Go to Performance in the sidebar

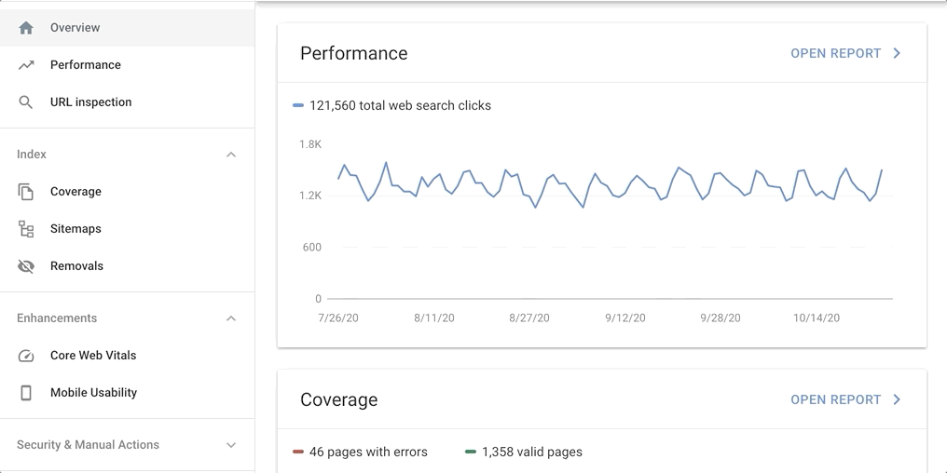(127, 65)
